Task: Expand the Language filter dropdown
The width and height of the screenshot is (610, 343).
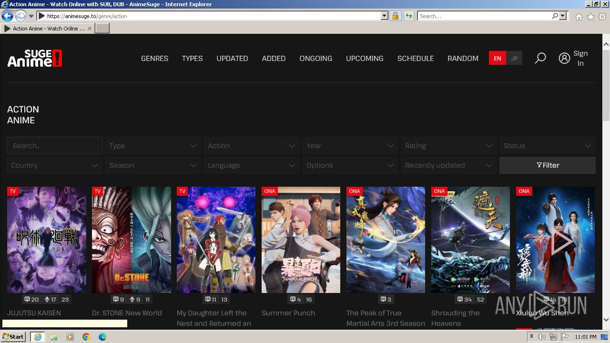Action: pos(251,165)
